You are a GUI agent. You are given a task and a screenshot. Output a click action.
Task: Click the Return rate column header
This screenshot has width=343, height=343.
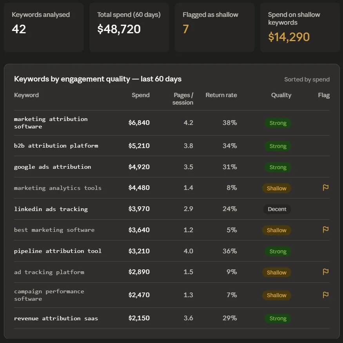pyautogui.click(x=221, y=95)
